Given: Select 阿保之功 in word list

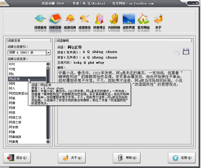Looking at the screenshot, I should tap(27, 118).
